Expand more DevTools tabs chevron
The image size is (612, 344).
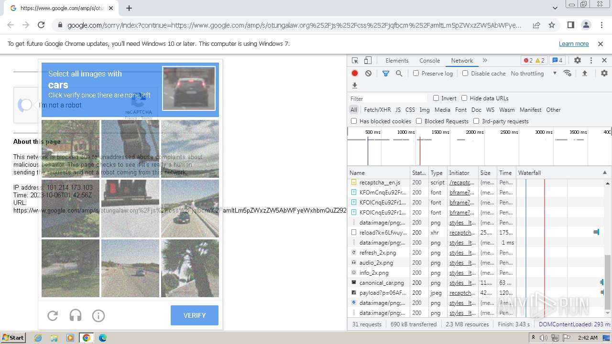485,61
